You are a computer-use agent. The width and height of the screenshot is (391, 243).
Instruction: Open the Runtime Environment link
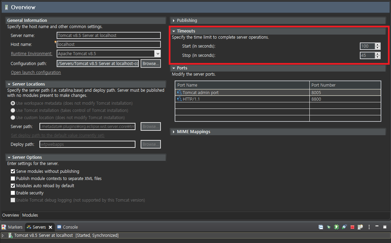[32, 54]
